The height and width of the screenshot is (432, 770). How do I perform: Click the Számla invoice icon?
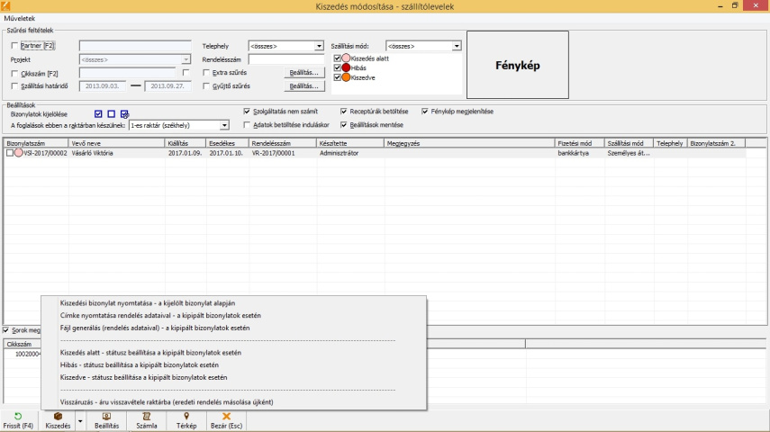(146, 416)
